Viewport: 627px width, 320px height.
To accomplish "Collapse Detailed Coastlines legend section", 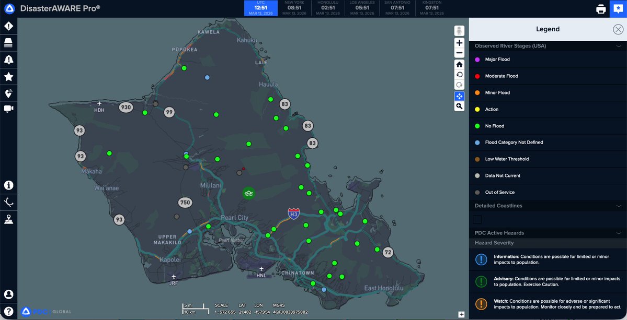I will 619,206.
